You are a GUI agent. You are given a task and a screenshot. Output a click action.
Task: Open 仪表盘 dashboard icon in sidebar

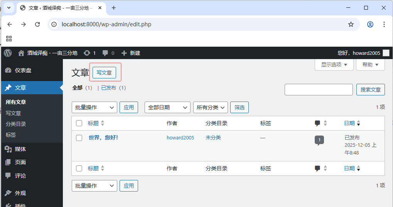click(x=8, y=70)
